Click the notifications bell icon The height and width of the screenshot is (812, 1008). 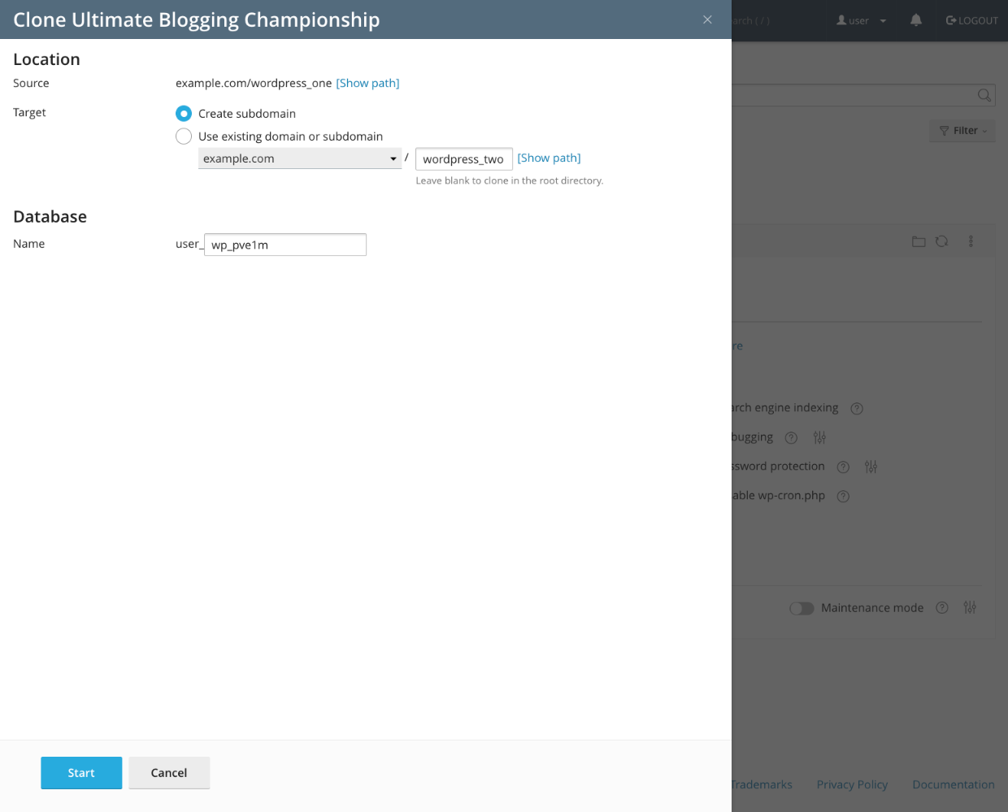point(916,20)
